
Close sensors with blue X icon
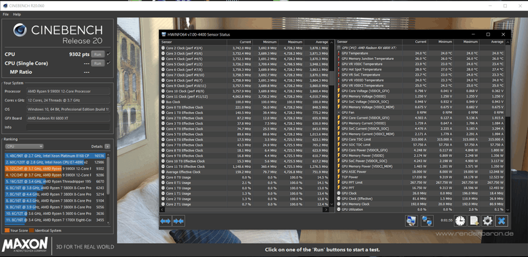pos(502,221)
